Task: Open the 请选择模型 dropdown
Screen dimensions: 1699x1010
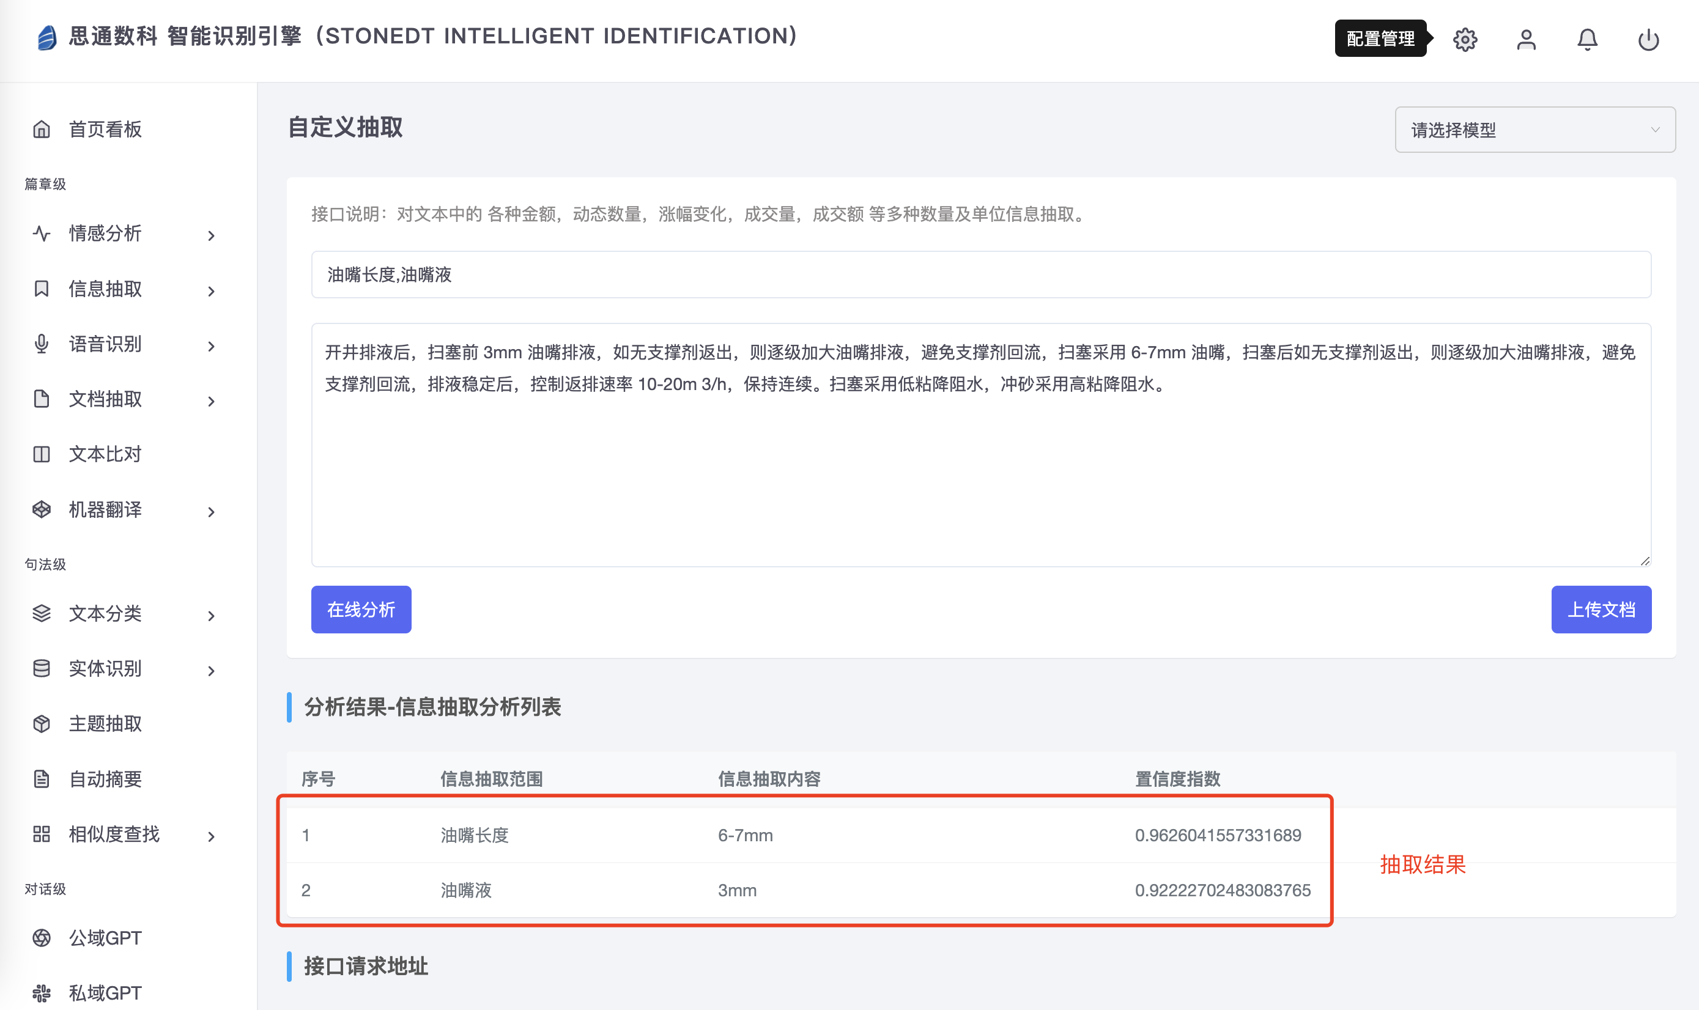Action: (x=1534, y=130)
